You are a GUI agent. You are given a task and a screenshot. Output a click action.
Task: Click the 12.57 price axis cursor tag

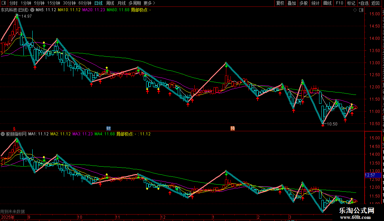tap(373, 175)
